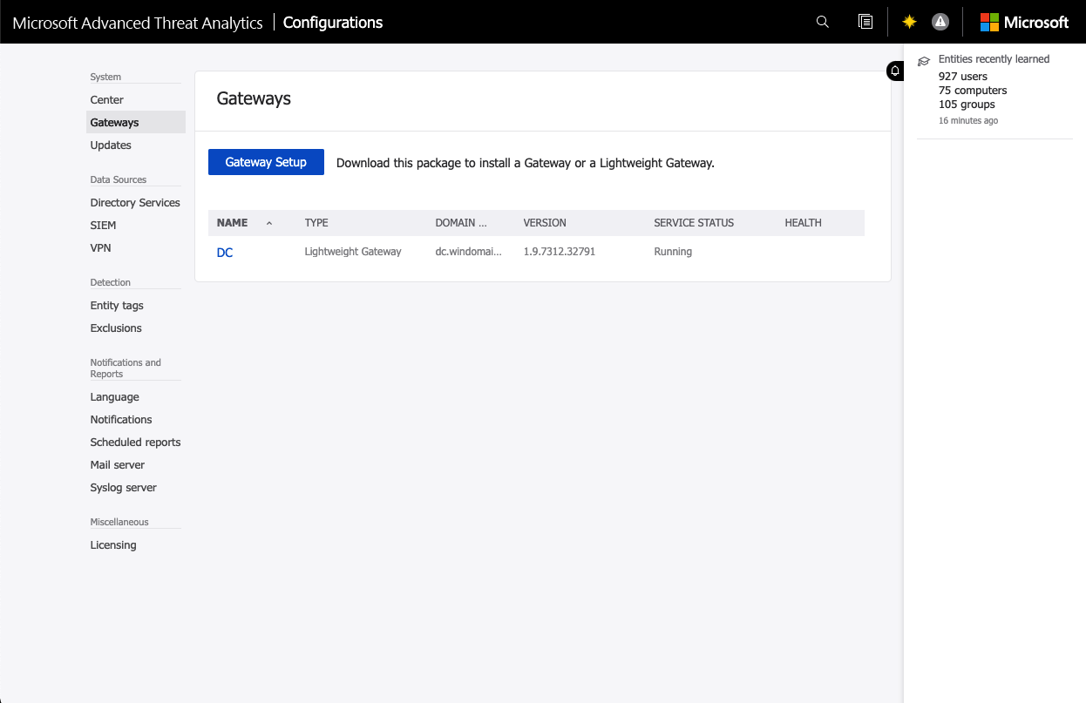
Task: Click the search magnifier icon
Action: [x=822, y=22]
